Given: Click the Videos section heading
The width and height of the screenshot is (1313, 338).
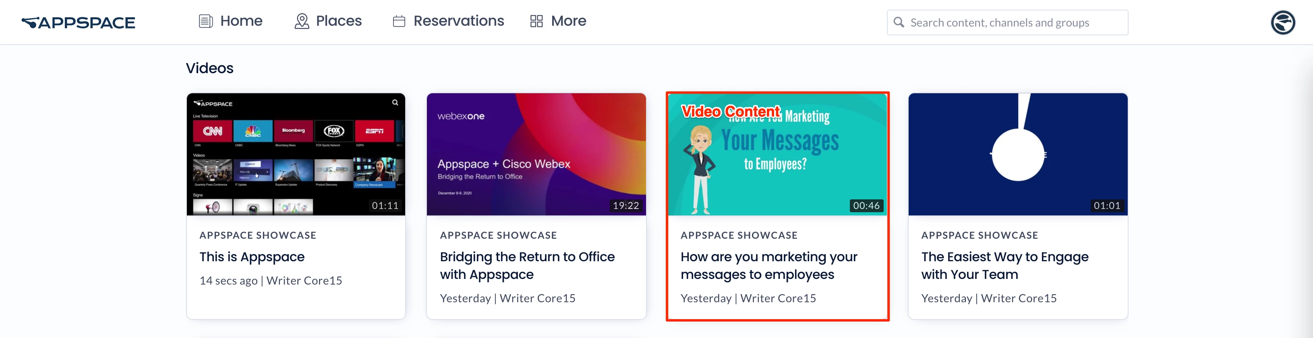Looking at the screenshot, I should (209, 68).
